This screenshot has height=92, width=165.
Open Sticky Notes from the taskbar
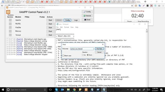click(80, 90)
